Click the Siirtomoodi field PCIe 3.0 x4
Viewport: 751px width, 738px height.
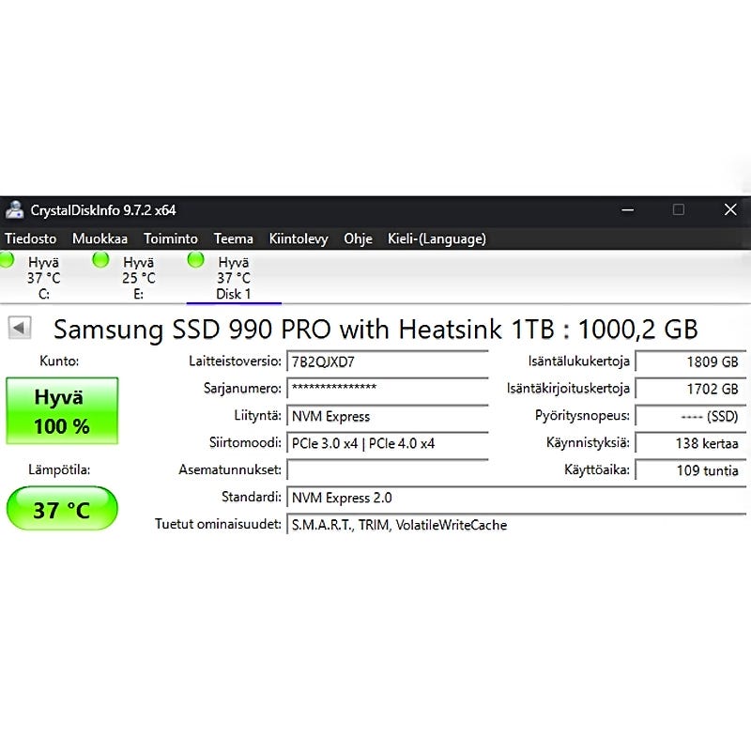pos(388,443)
